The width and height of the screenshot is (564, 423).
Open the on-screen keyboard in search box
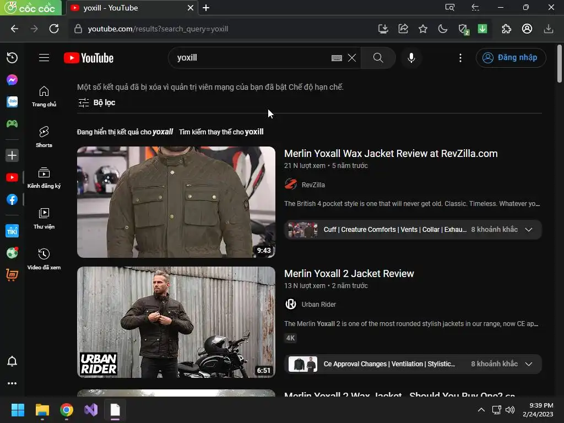click(x=337, y=58)
